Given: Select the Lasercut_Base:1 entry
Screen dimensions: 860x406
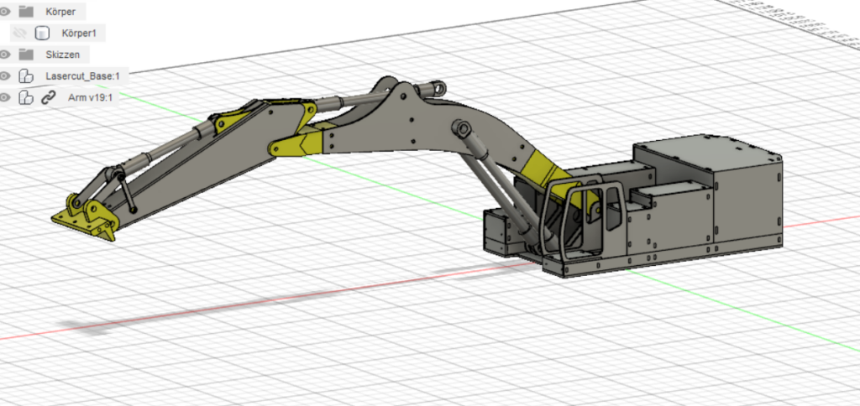Looking at the screenshot, I should click(82, 76).
